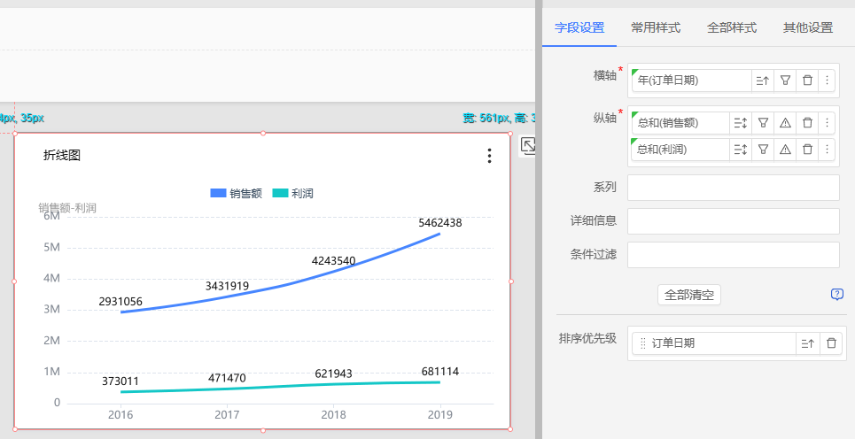Screen dimensions: 855x439
Task: Click warning triangle icon on 总和(销售额)
Action: (x=785, y=123)
